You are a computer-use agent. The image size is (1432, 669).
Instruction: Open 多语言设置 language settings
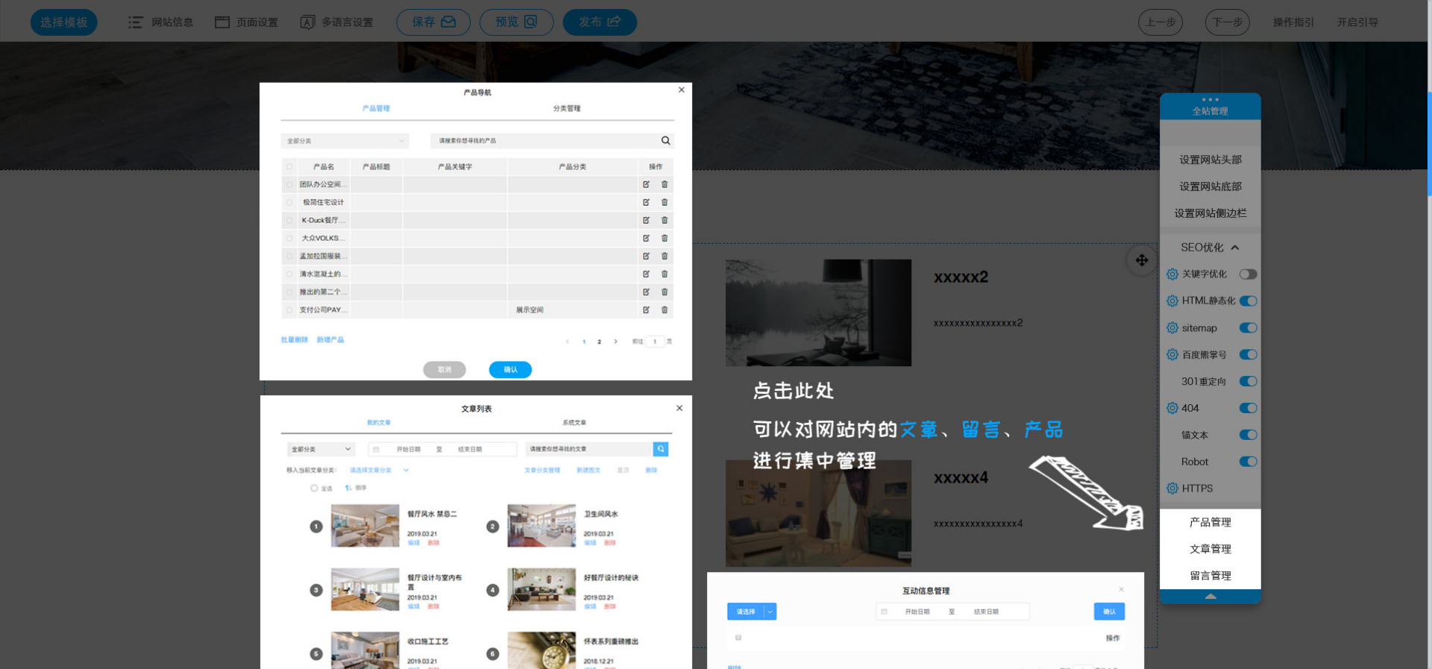tap(336, 22)
